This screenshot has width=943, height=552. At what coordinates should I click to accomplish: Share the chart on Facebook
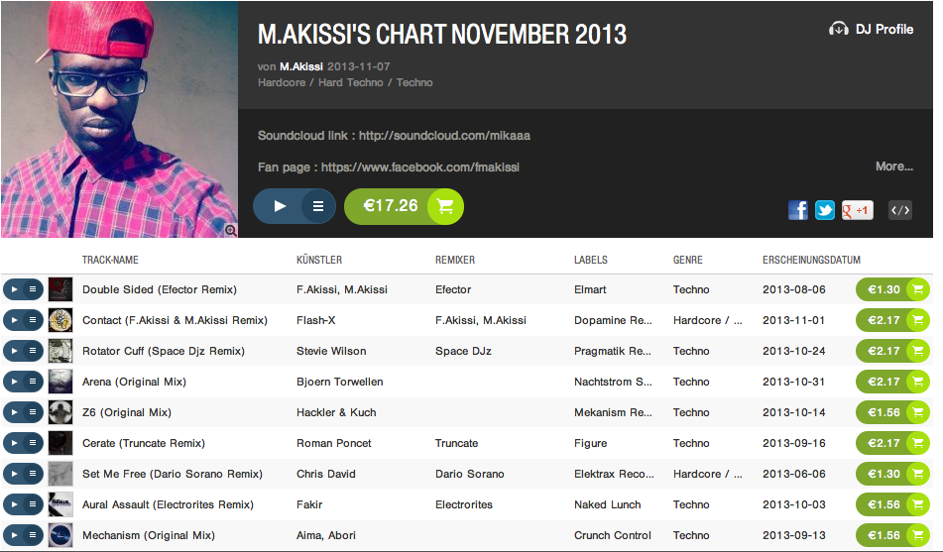(x=798, y=209)
